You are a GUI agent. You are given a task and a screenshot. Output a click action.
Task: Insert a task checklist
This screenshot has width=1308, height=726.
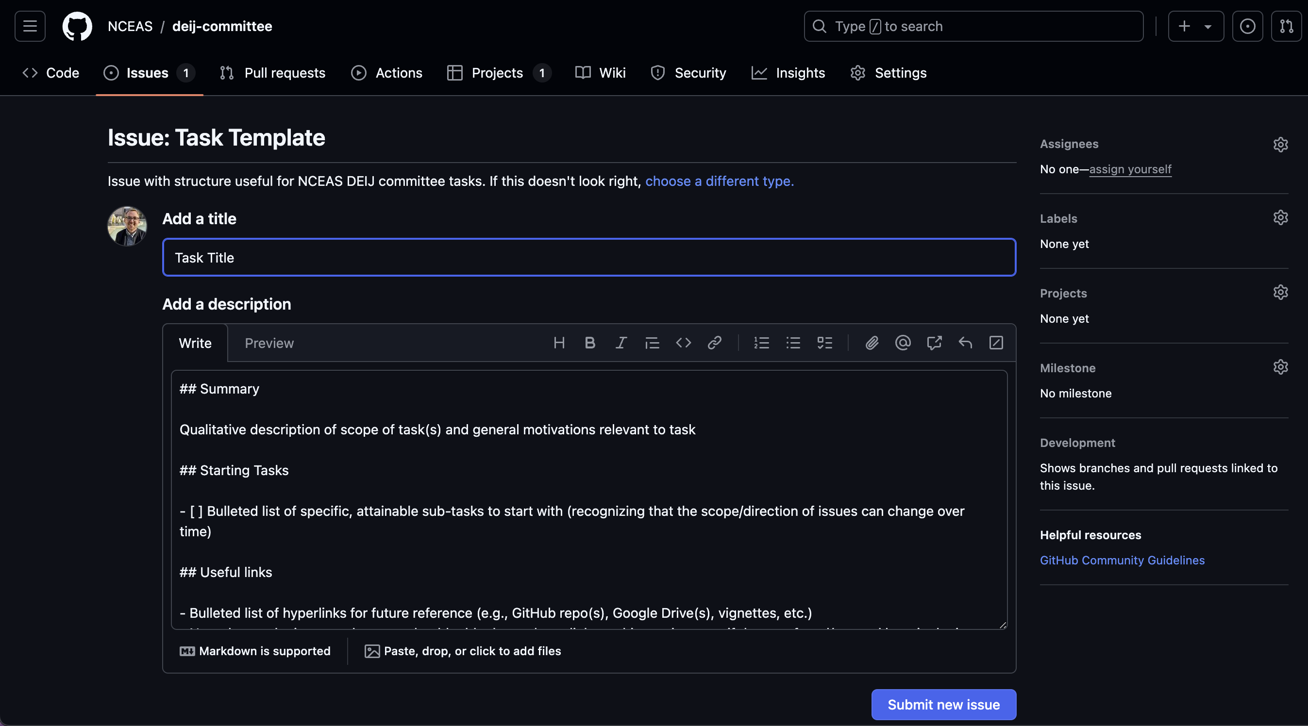tap(824, 343)
